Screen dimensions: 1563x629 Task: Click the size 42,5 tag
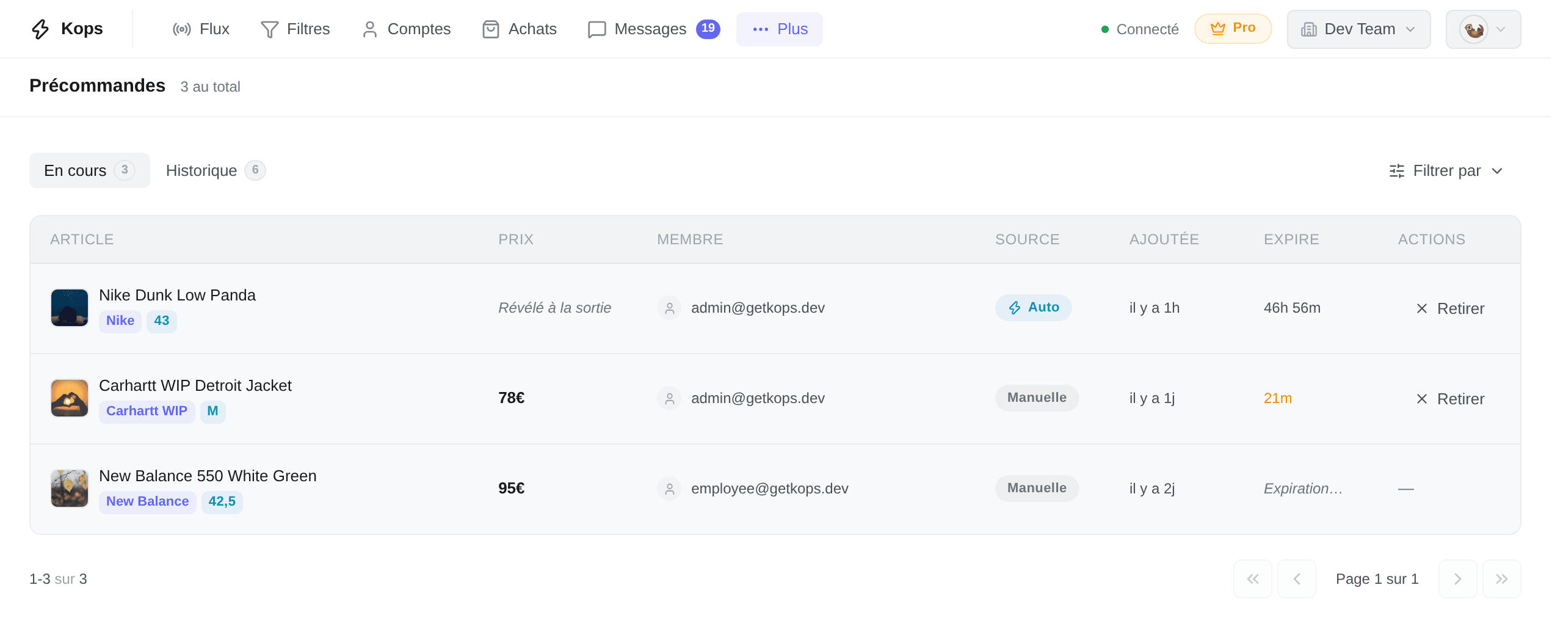point(222,501)
